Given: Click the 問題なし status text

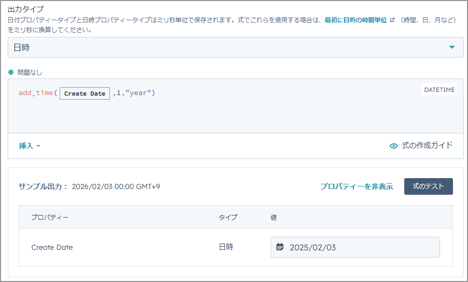Looking at the screenshot, I should pyautogui.click(x=30, y=72).
